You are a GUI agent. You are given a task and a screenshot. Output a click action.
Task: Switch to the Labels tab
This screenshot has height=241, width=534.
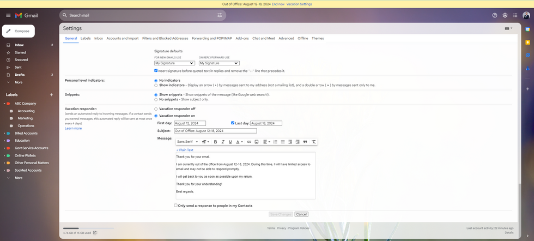click(86, 39)
